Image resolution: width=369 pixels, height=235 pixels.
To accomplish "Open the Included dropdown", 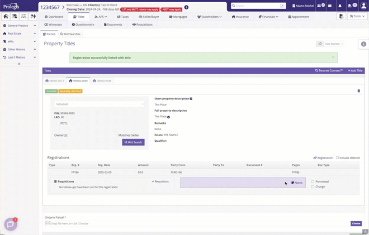I will (100, 104).
